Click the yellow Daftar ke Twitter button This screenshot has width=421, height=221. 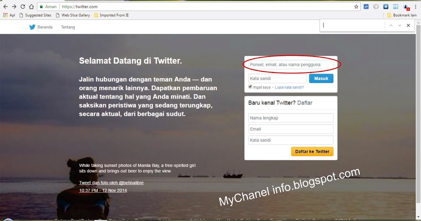click(x=312, y=152)
